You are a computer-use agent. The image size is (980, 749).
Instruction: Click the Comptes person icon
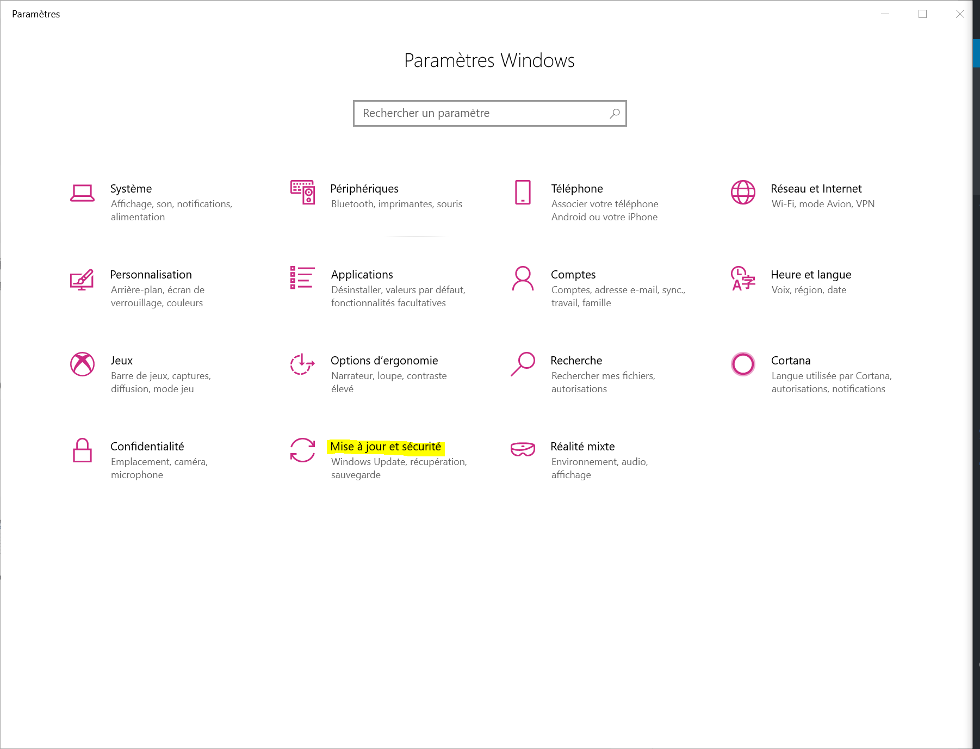click(523, 278)
